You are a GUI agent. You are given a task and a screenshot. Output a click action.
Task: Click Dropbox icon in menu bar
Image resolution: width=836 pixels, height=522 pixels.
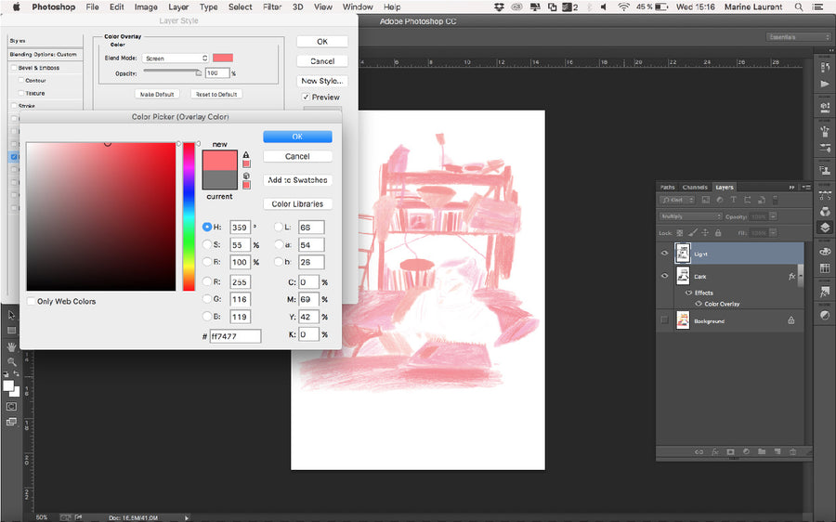coord(499,7)
